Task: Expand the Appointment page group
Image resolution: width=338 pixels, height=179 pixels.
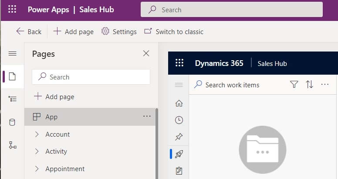Action: pos(37,169)
